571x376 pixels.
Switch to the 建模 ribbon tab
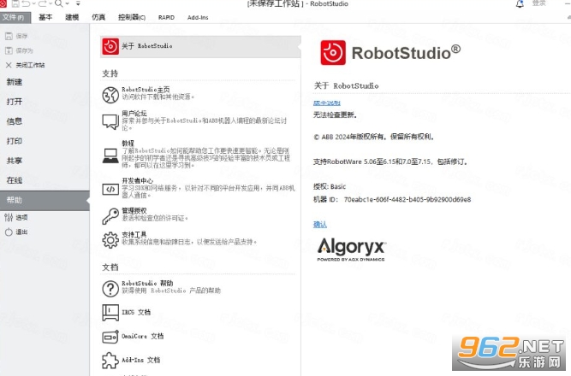point(72,17)
